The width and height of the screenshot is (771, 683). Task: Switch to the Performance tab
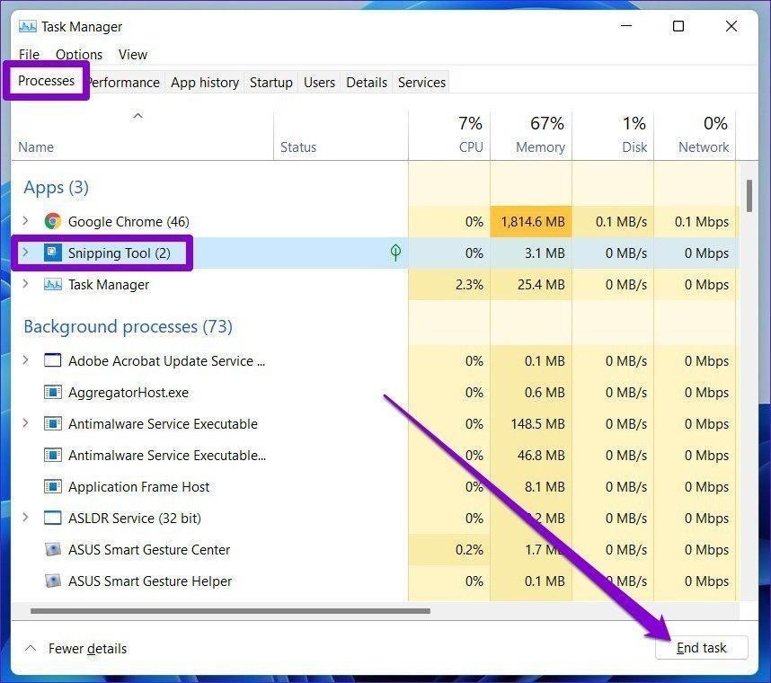[122, 82]
